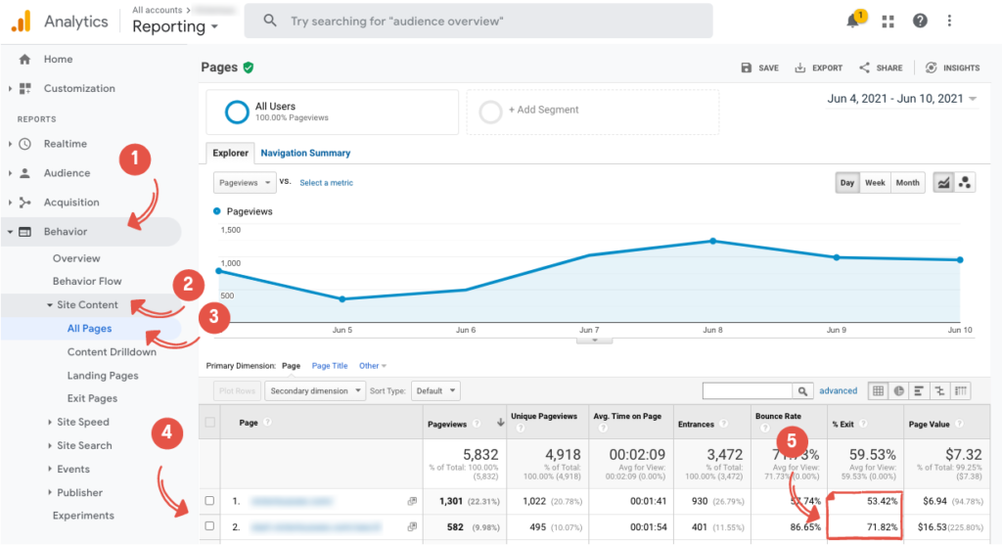Switch to the Navigation Summary tab
The image size is (1002, 545).
305,153
